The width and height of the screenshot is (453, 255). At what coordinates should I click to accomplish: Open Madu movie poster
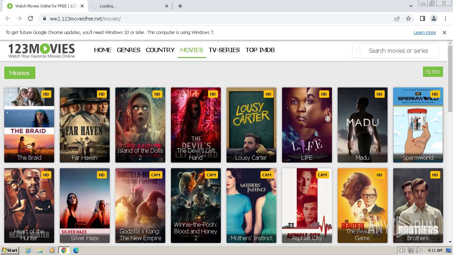pos(362,125)
